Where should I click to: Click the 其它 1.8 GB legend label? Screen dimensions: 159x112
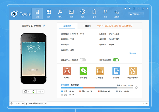124,92
